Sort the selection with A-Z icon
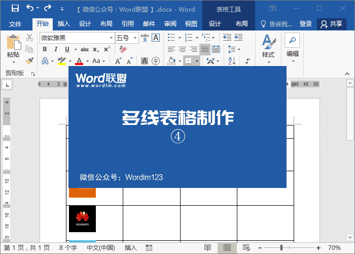355x254 pixels. tap(232, 61)
